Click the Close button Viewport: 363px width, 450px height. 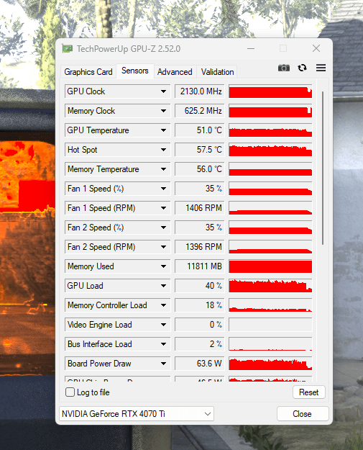tap(303, 414)
